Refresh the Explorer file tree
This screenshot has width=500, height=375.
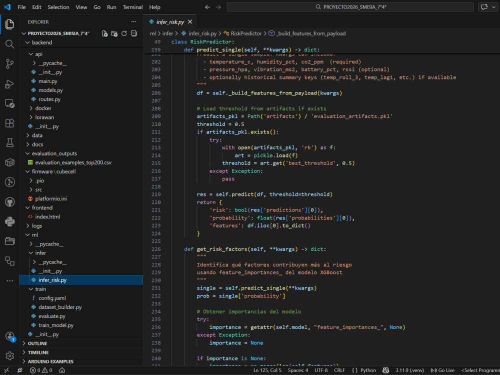click(x=124, y=33)
